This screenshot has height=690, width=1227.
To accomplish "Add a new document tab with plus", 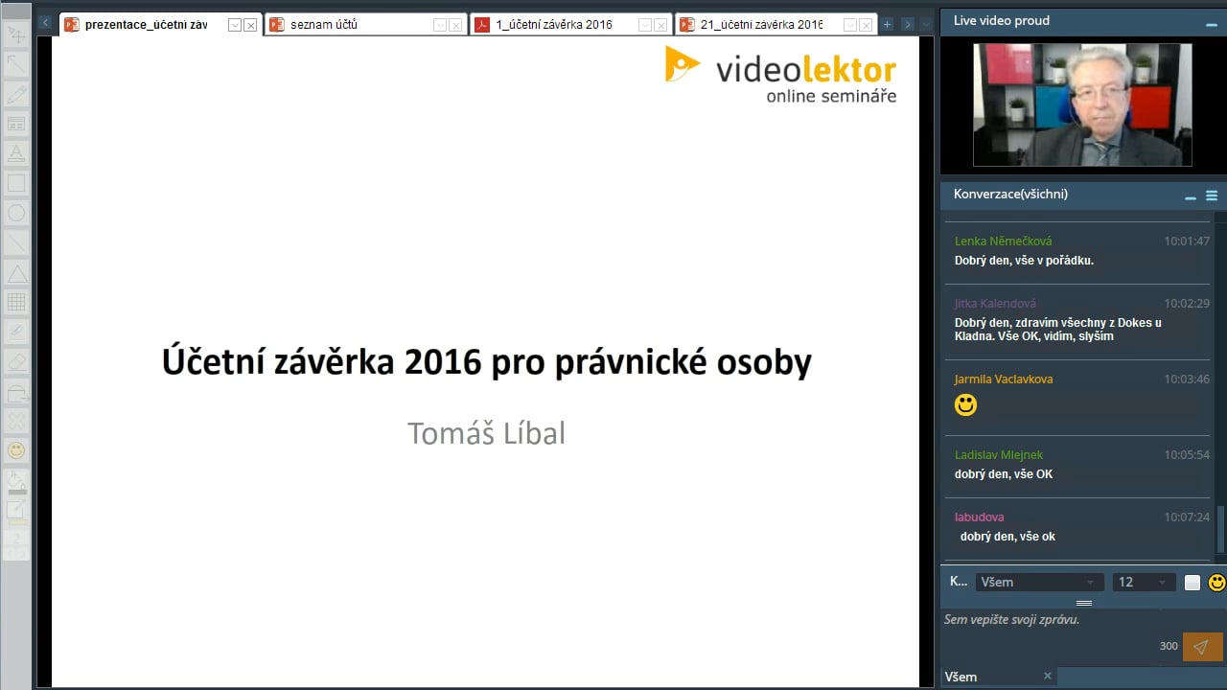I will click(887, 24).
